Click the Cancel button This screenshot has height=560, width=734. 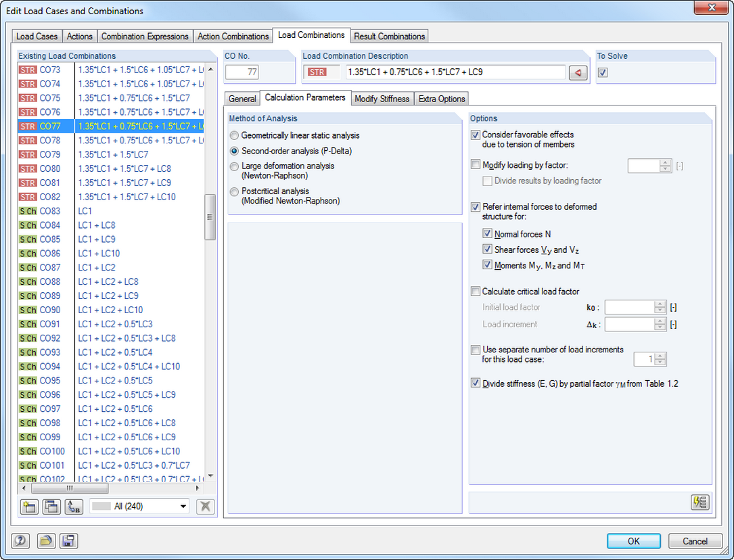pyautogui.click(x=695, y=541)
